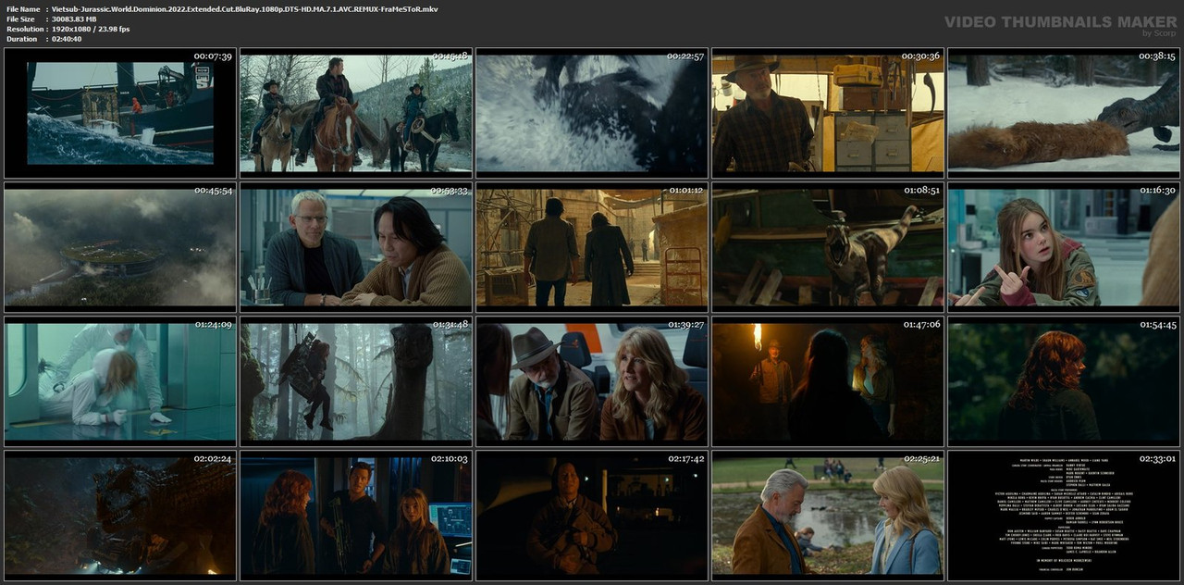Click the file name text ending in FraMeSToR.mkv

pos(245,8)
